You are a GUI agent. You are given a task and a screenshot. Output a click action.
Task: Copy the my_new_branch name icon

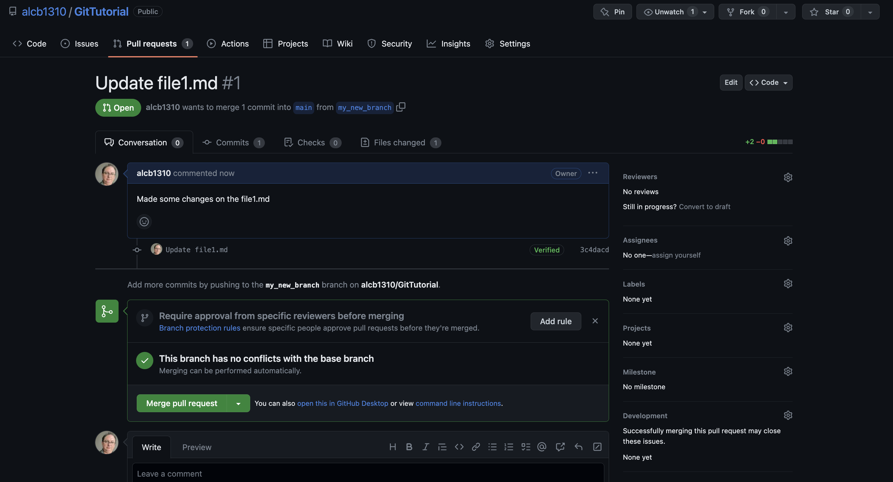coord(401,107)
